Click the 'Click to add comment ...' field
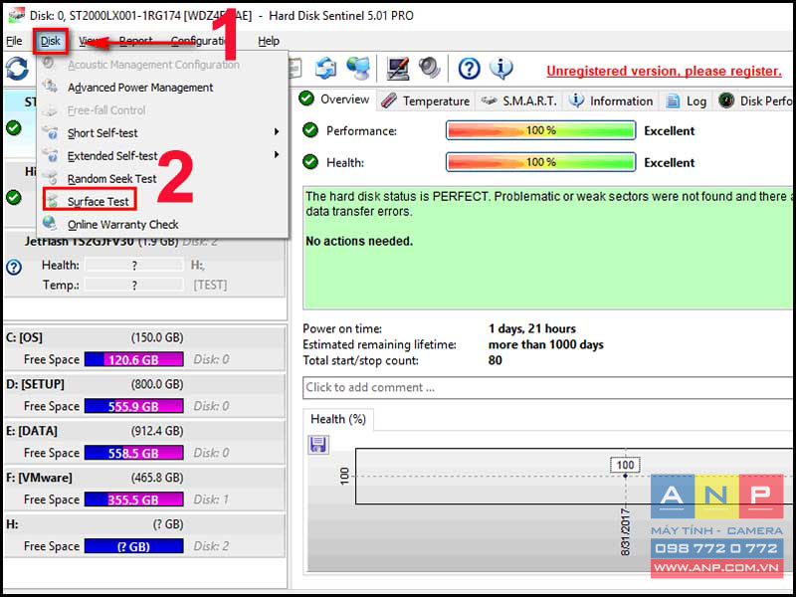The image size is (796, 597). 548,387
